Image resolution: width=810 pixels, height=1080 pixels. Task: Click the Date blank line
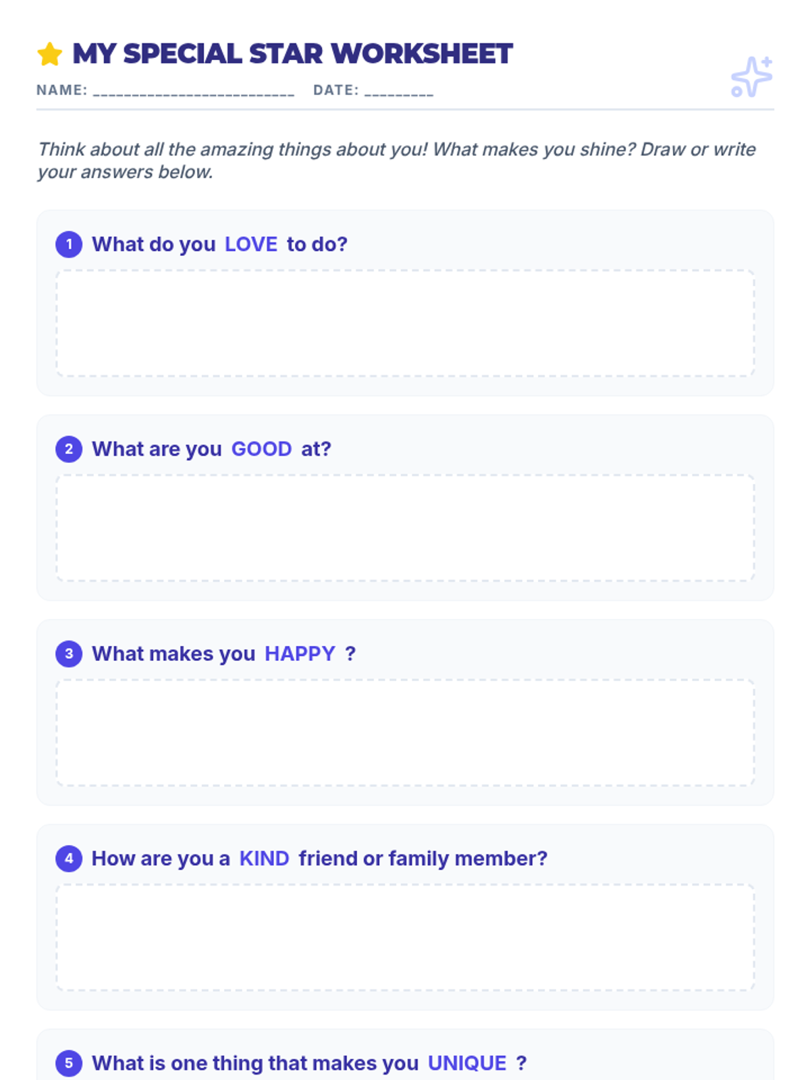[399, 91]
